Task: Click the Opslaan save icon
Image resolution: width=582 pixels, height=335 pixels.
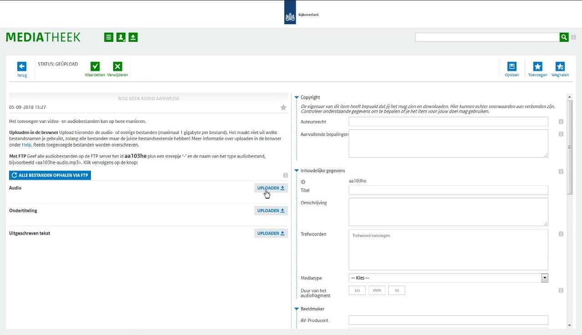Action: pos(512,67)
